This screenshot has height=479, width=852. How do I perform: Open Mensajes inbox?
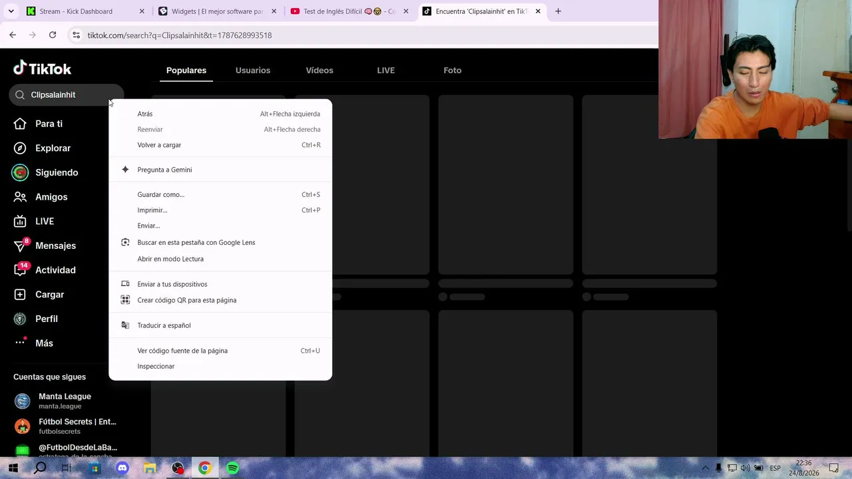pyautogui.click(x=45, y=245)
